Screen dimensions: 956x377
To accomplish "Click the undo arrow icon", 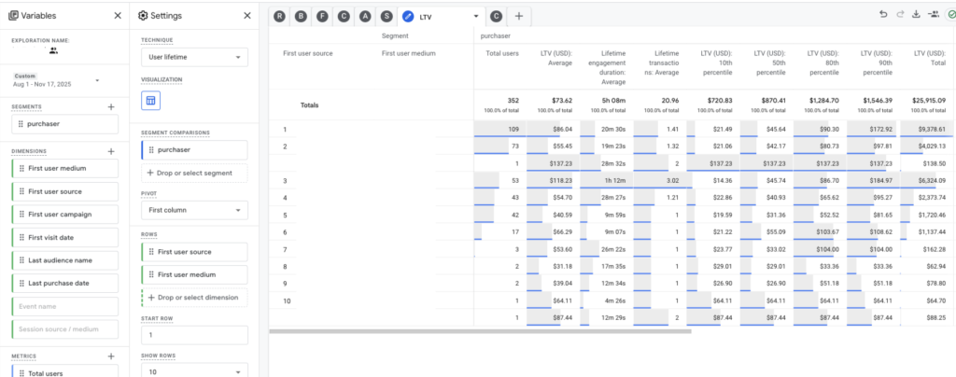I will [883, 15].
